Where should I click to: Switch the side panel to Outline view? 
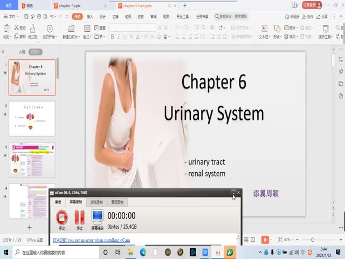(x=22, y=52)
